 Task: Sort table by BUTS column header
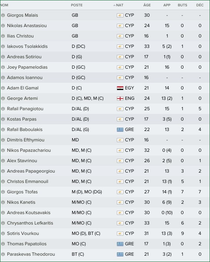[182, 5]
